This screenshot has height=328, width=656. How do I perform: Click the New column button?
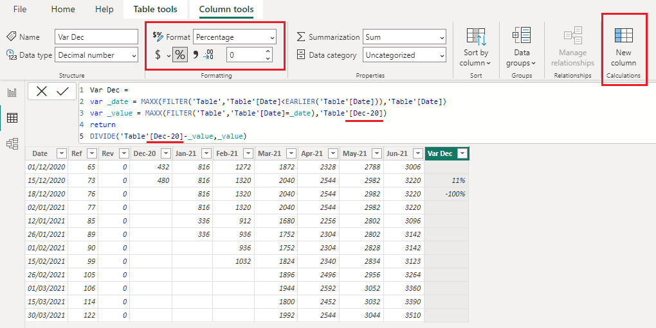point(623,47)
